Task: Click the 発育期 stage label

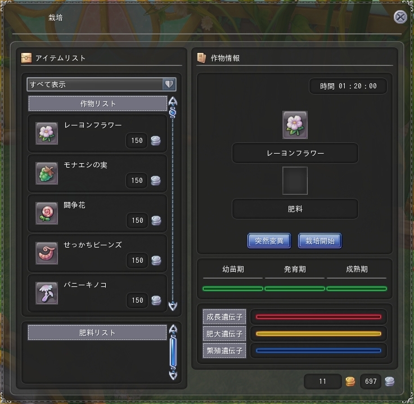Action: 295,270
